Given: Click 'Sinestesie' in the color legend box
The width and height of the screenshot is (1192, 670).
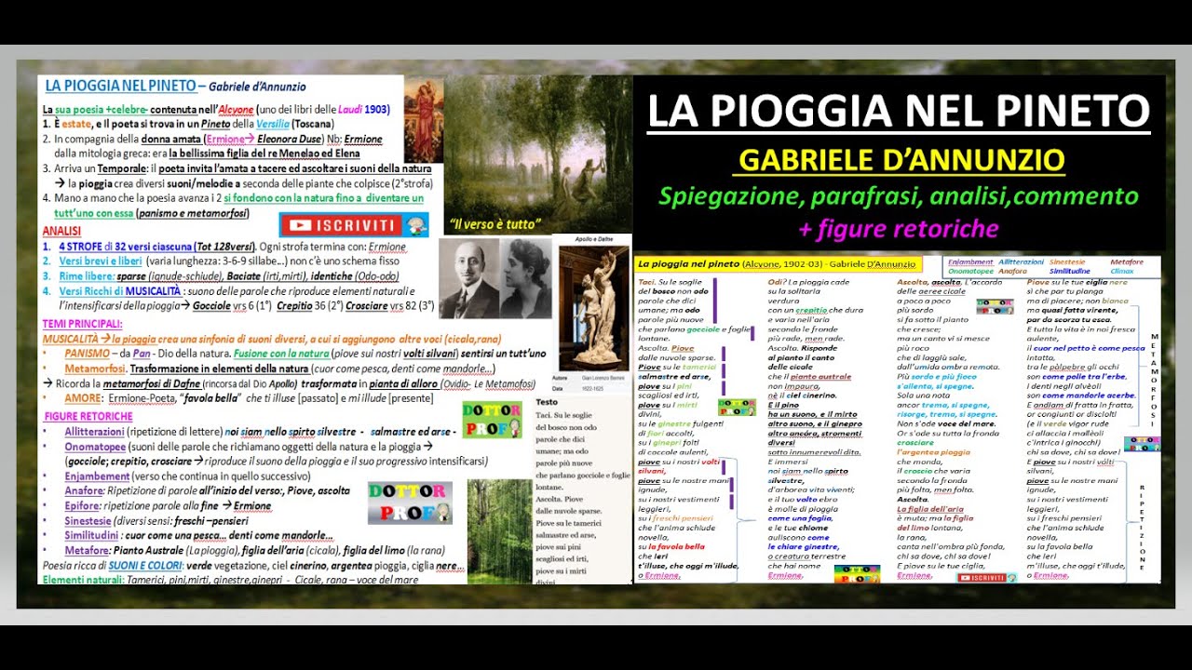Looking at the screenshot, I should pyautogui.click(x=1066, y=262).
